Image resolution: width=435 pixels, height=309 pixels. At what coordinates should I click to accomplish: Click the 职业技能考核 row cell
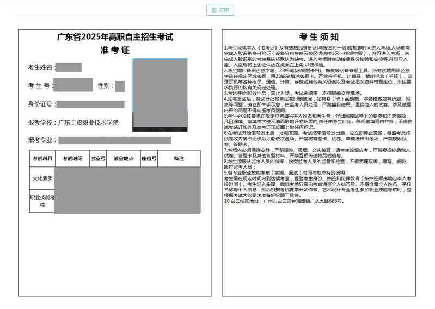coord(42,201)
